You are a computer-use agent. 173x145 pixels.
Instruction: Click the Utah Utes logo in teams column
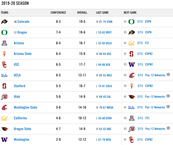4,97
